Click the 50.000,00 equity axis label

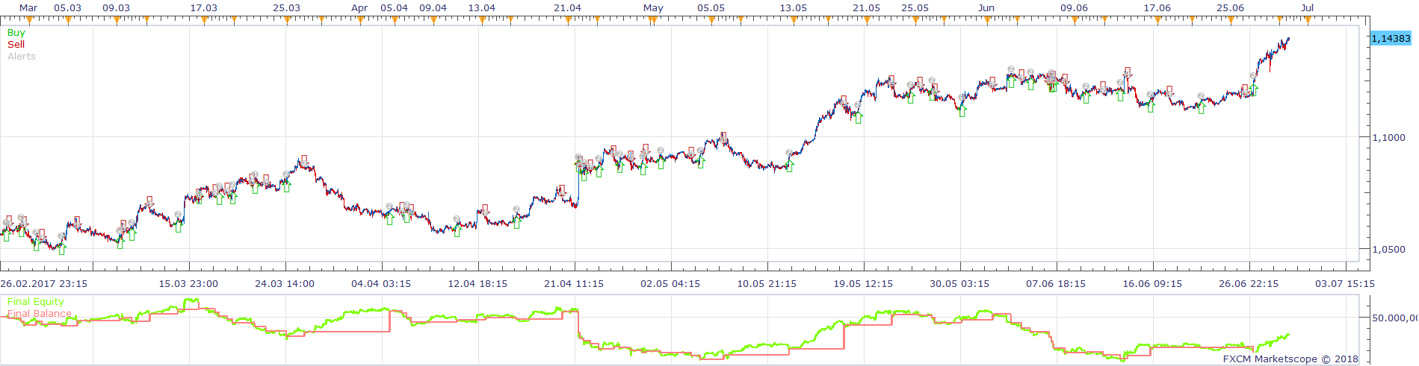point(1394,318)
